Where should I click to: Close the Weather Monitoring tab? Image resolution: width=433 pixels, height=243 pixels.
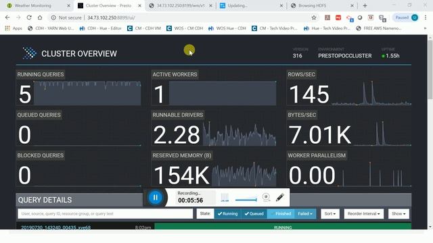[x=69, y=5]
